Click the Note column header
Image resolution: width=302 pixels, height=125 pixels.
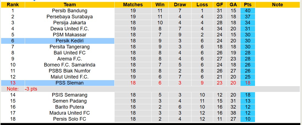pyautogui.click(x=277, y=5)
